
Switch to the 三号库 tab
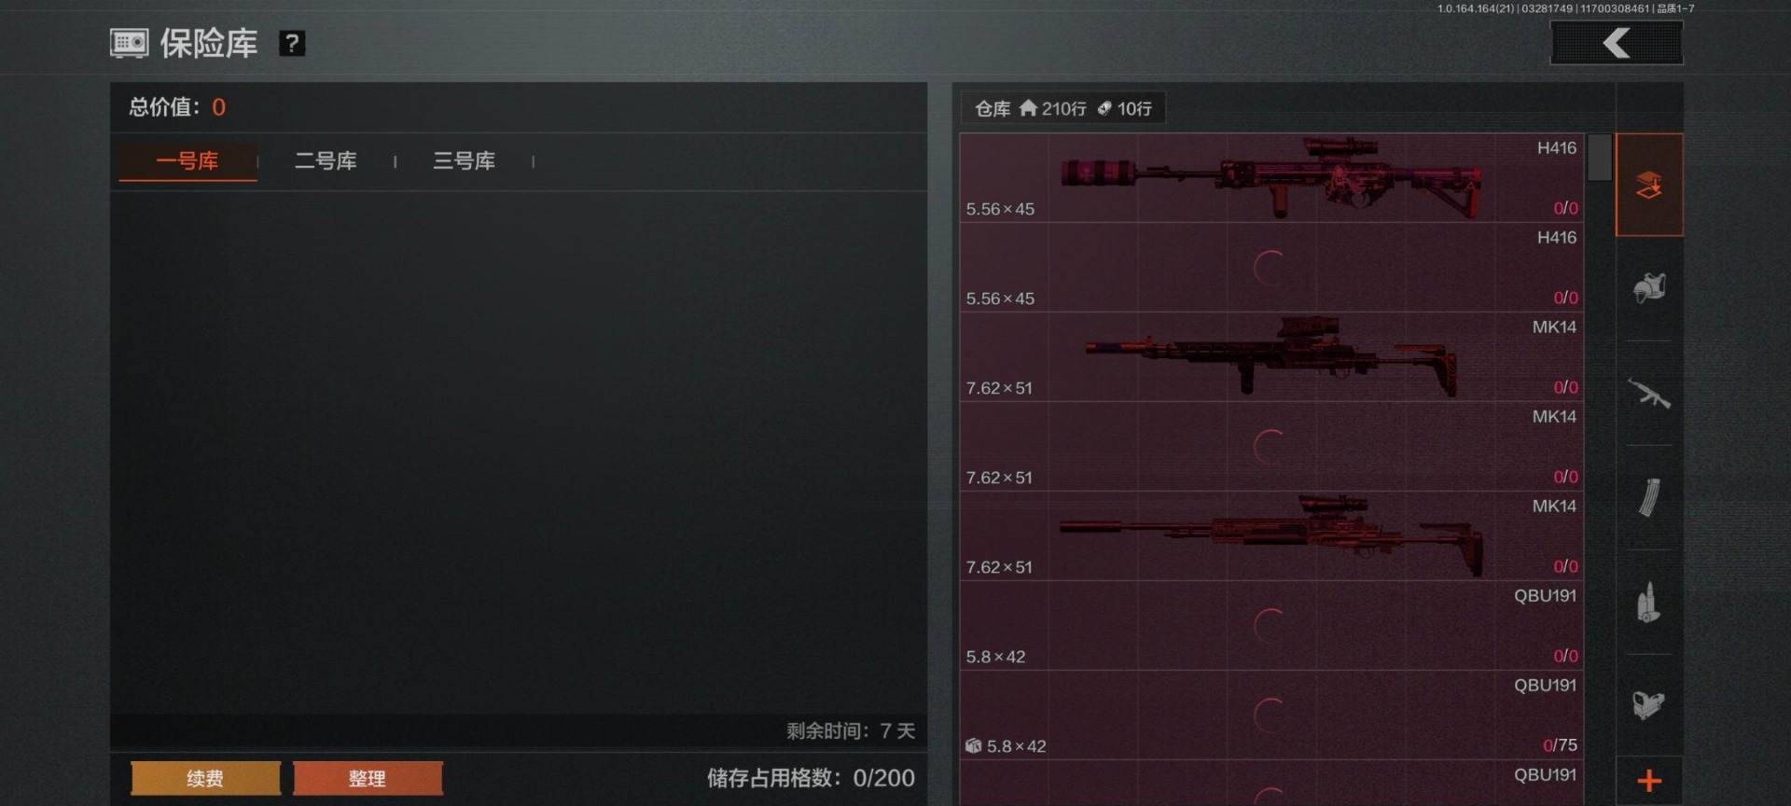(x=464, y=160)
